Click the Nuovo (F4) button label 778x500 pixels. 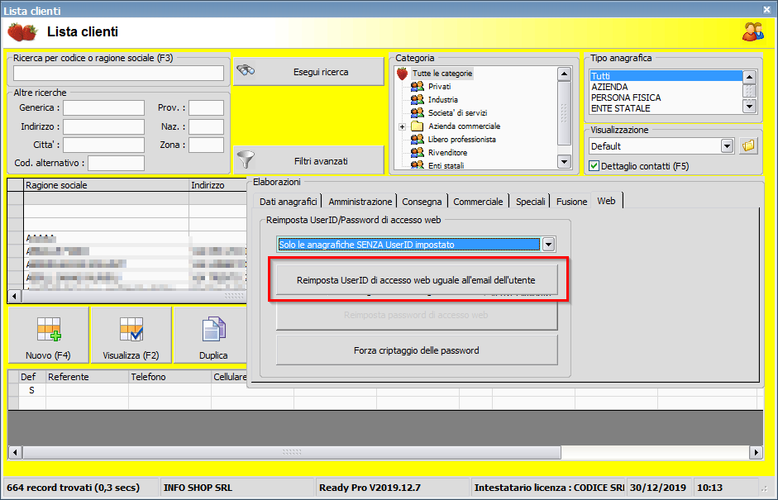[48, 355]
